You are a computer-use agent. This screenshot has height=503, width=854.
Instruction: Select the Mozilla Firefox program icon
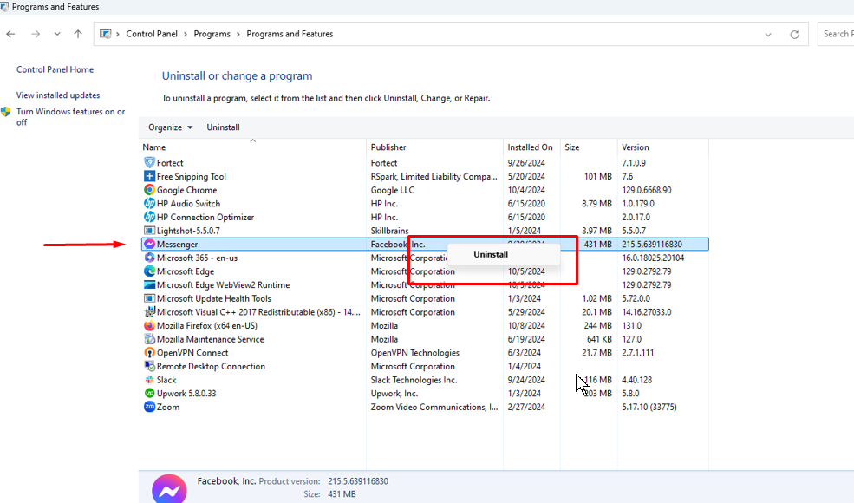[149, 326]
